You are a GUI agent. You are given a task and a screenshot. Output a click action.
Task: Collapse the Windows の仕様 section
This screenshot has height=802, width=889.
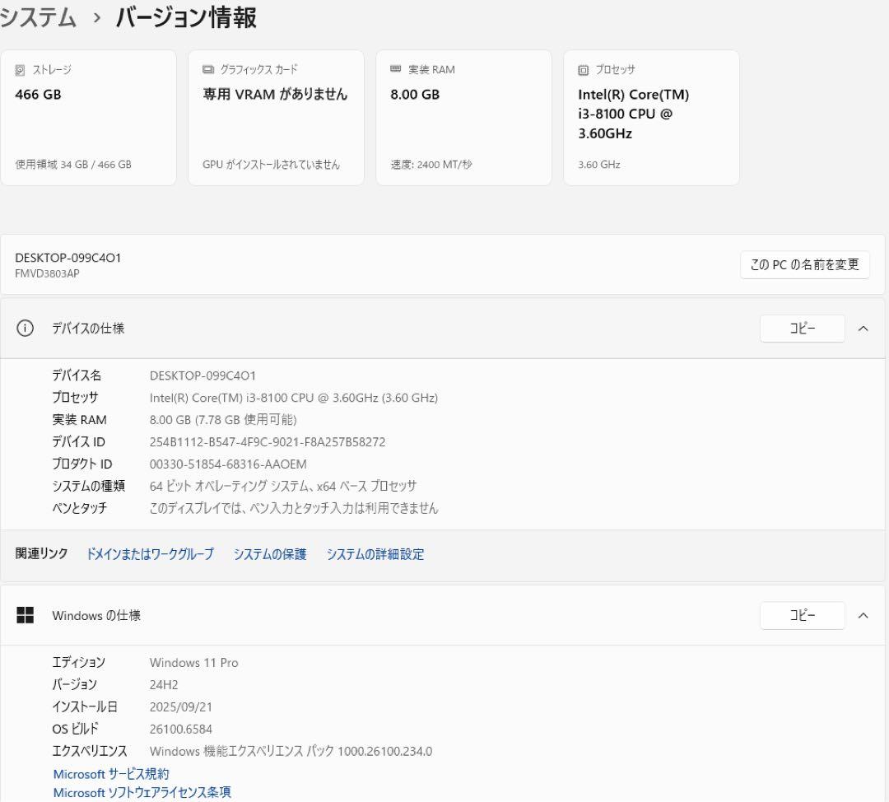point(863,615)
